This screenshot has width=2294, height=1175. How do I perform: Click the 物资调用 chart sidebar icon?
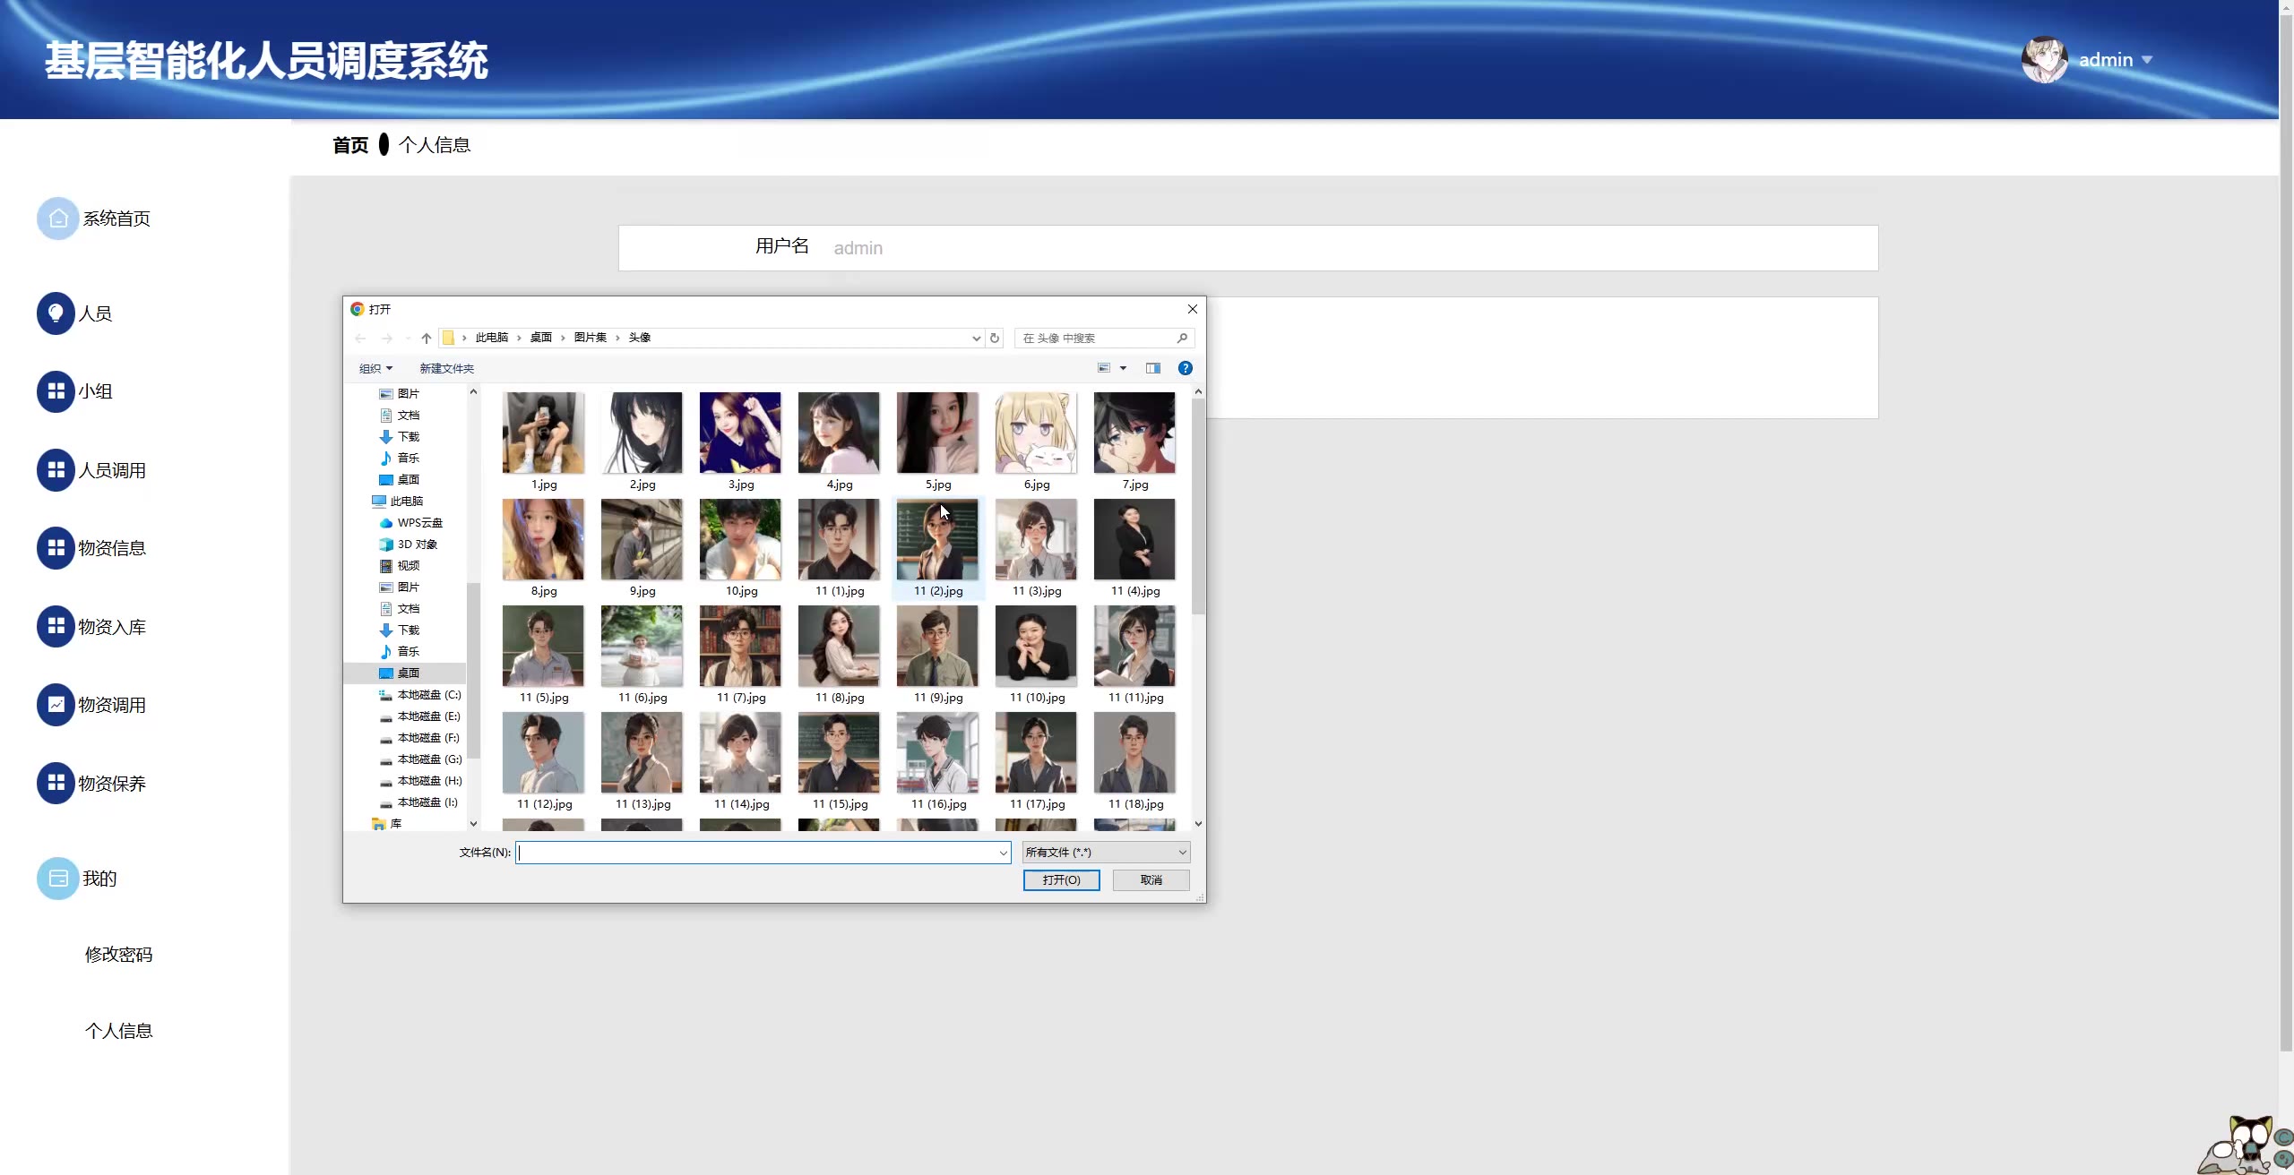click(x=56, y=705)
